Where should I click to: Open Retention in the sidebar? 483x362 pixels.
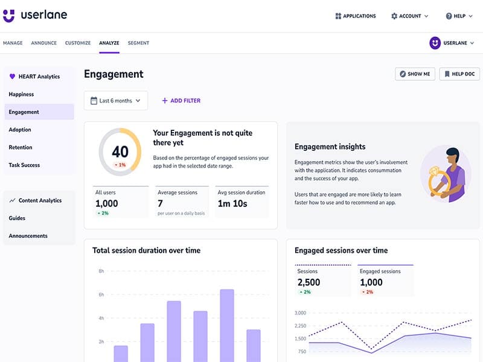pos(21,147)
